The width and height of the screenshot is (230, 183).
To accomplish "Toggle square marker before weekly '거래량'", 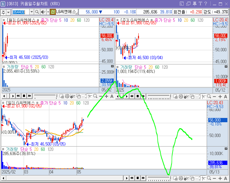I will 117,67.
